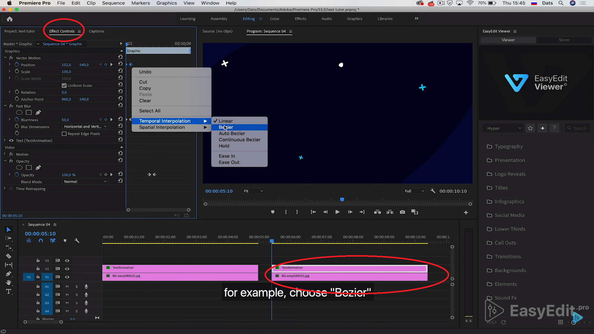This screenshot has height=334, width=594.
Task: Click Step Forward 1 frame button
Action: [x=350, y=212]
